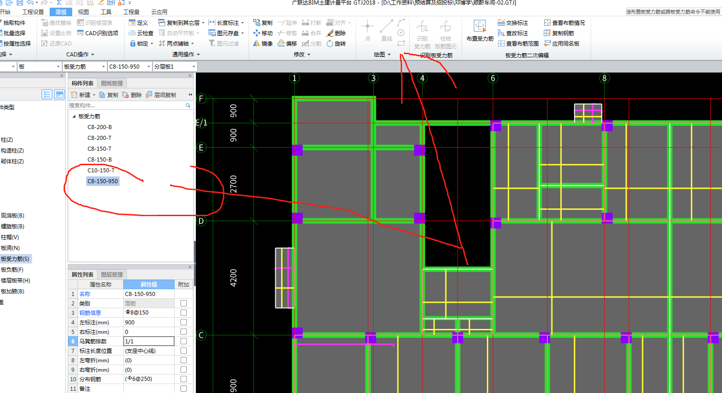This screenshot has height=393, width=722.
Task: Toggle 附加 checkbox for 左弯折(mm) row
Action: (x=184, y=360)
